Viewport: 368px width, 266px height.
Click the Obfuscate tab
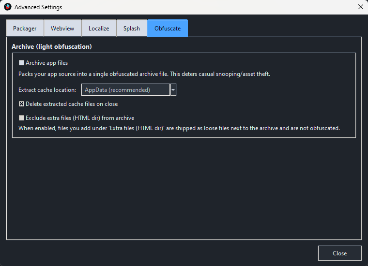coord(168,29)
